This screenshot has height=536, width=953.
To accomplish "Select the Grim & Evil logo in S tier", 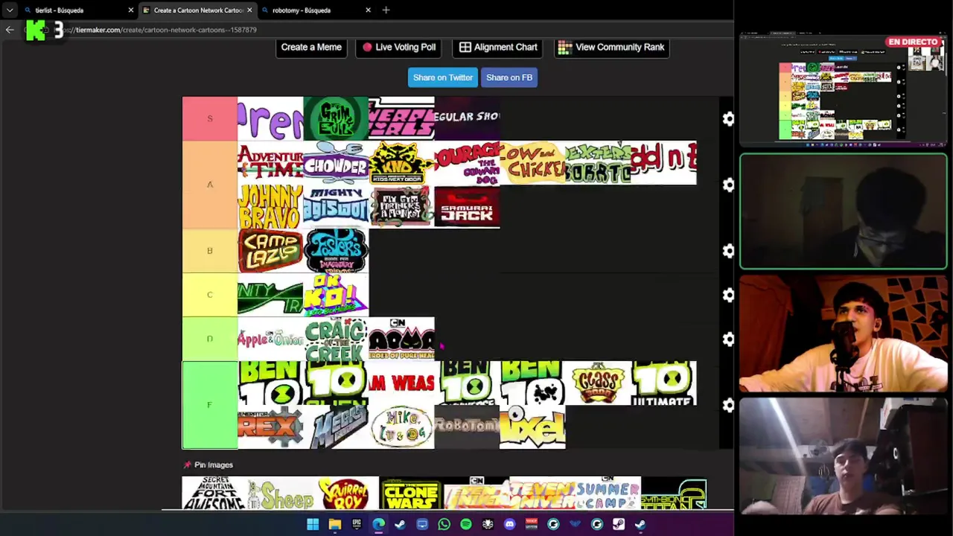I will coord(336,118).
